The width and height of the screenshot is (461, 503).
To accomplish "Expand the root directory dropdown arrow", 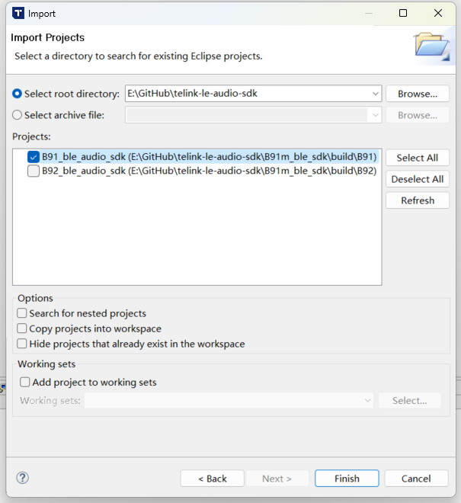I will click(x=375, y=94).
